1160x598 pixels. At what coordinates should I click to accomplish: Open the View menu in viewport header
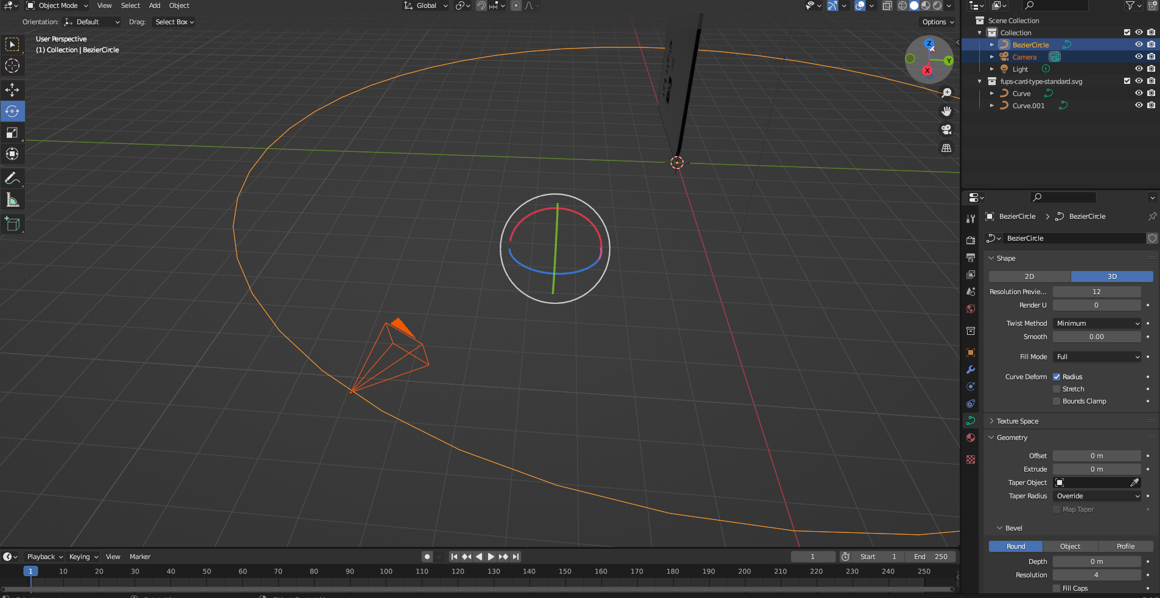coord(105,5)
